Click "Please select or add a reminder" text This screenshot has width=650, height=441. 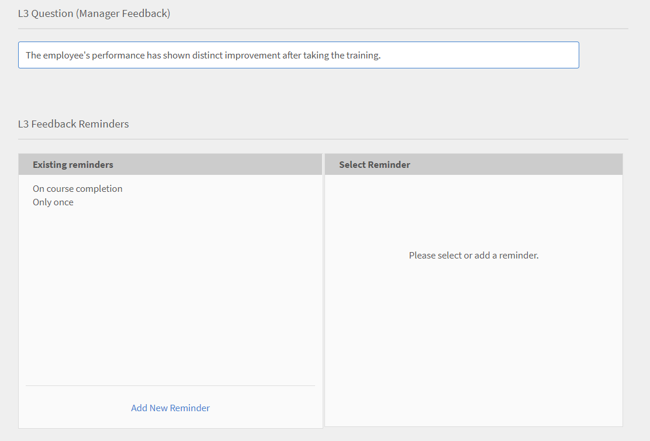pos(473,255)
